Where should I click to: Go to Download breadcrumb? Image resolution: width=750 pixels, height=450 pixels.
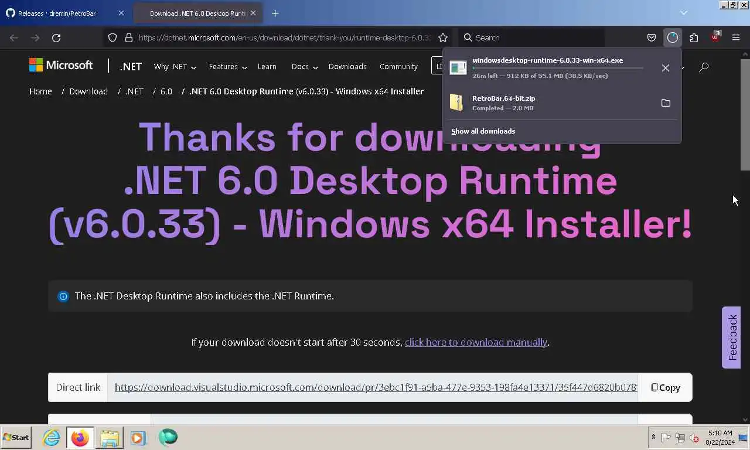(88, 91)
